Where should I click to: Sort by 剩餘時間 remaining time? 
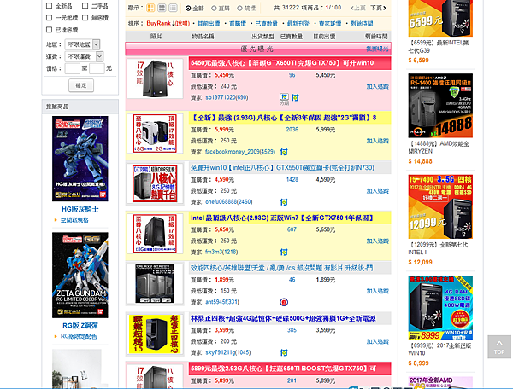coord(362,24)
